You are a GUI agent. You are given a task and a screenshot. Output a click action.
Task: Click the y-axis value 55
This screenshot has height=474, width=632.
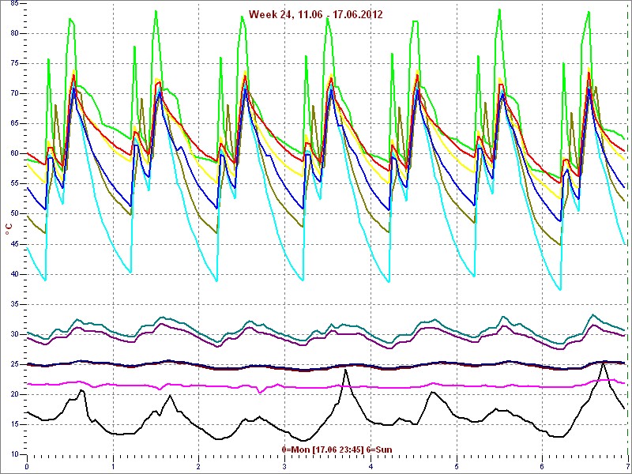(x=13, y=184)
